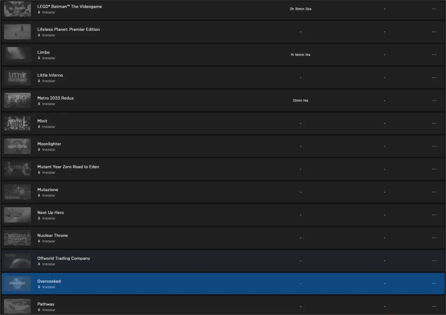Click the Minit title text
This screenshot has height=315, width=446.
tap(42, 121)
